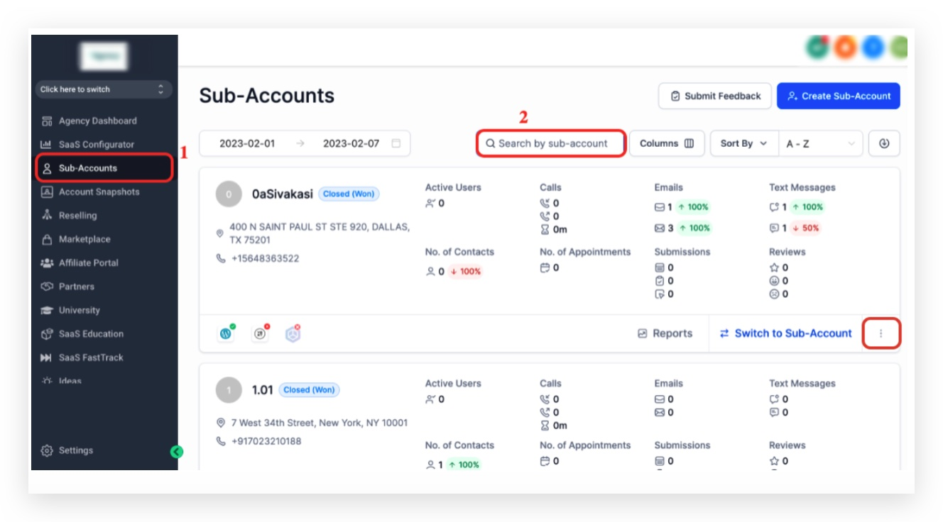943x522 pixels.
Task: Open SaaS FastTrack sidebar item
Action: (x=91, y=357)
